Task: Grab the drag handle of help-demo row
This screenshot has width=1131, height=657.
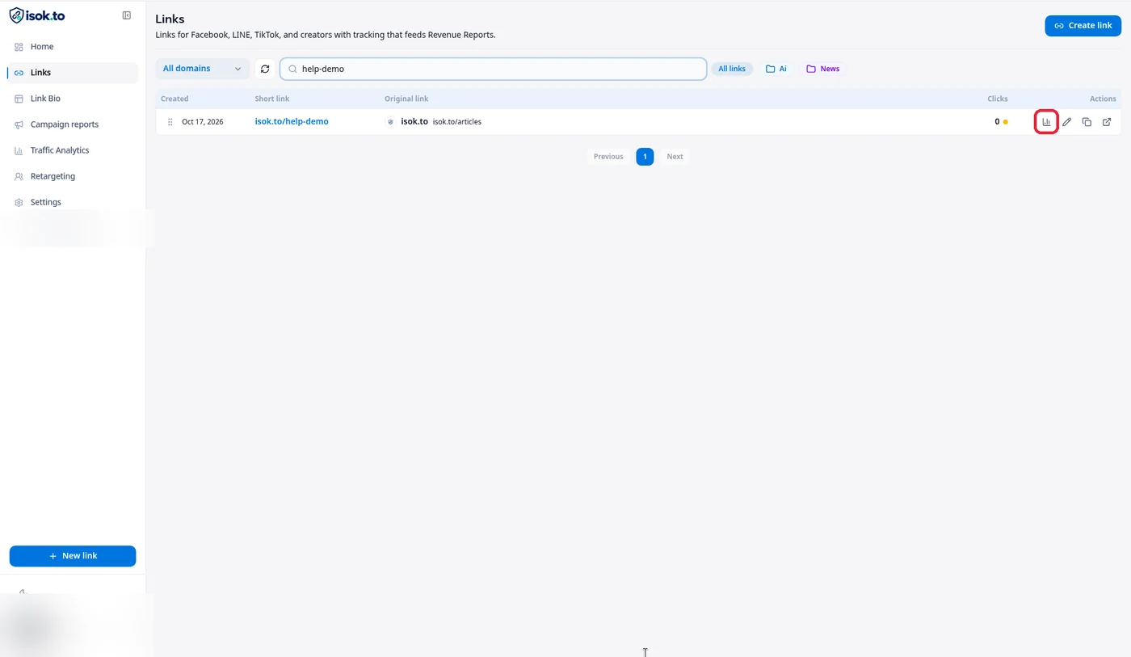Action: click(x=170, y=122)
